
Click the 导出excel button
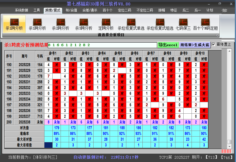(x=168, y=45)
